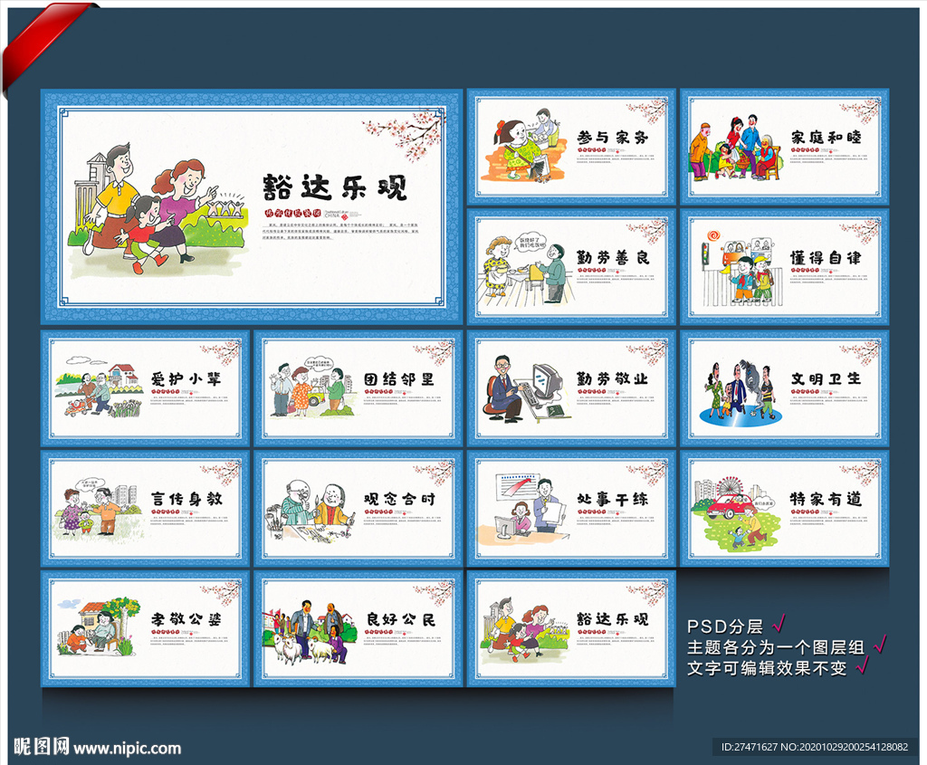Select the 文明卫生 poster card
Screen dimensions: 927x765
[x=785, y=388]
